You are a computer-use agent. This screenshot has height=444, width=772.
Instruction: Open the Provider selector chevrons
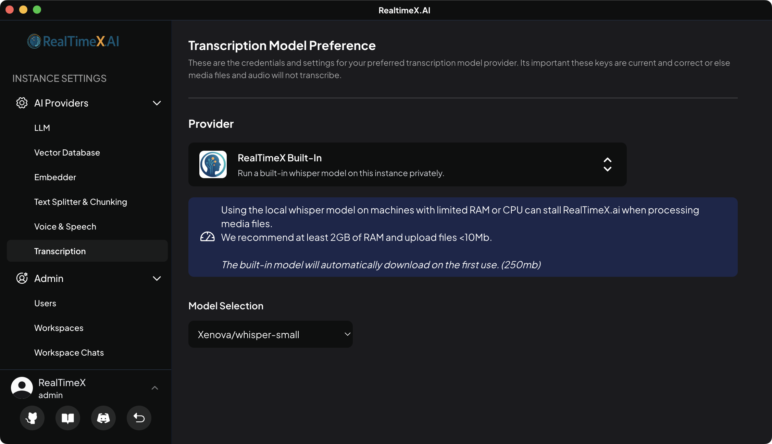(608, 164)
